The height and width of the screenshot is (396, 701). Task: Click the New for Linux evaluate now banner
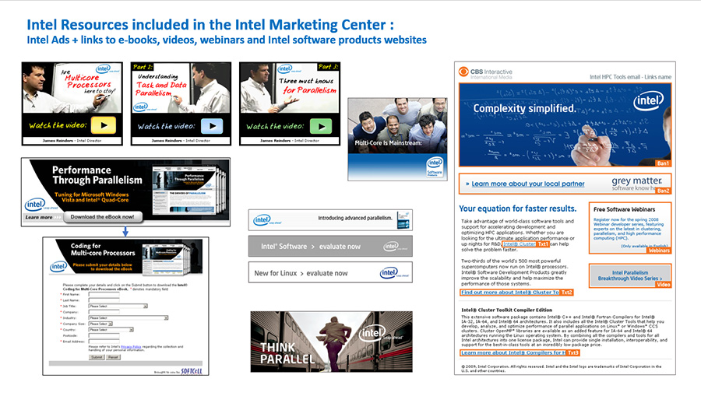(330, 273)
